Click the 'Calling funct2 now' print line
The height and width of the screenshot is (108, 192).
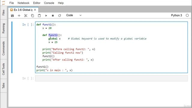(63, 53)
